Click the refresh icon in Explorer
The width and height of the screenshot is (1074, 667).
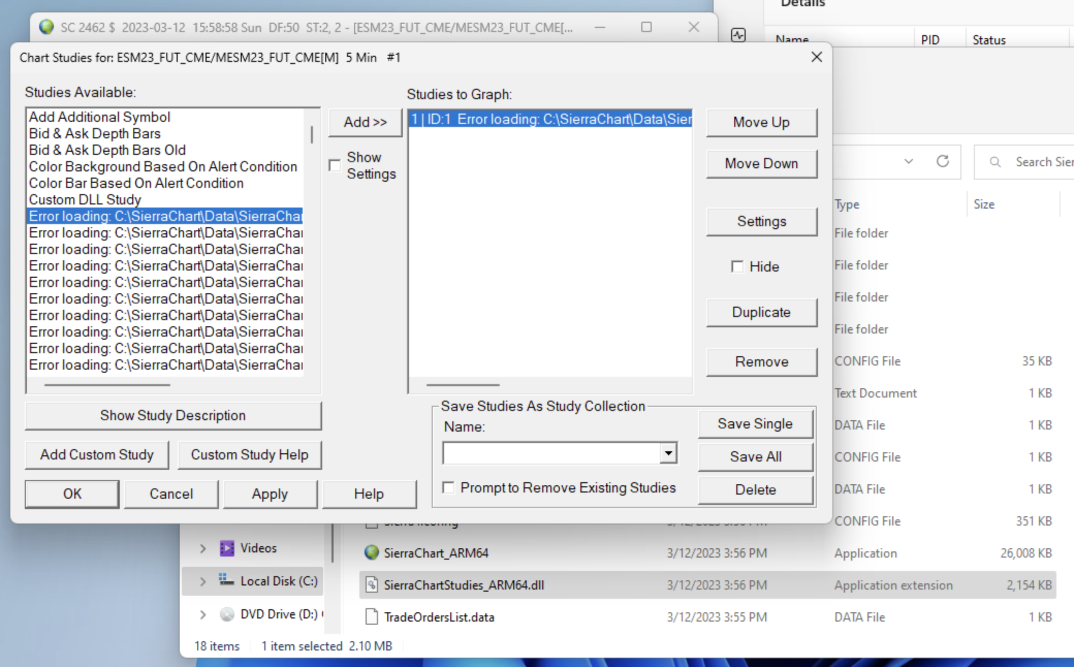point(943,162)
